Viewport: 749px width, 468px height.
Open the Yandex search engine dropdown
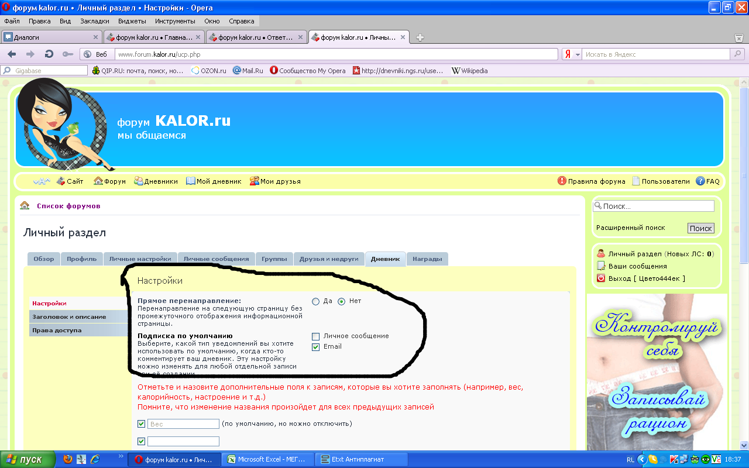[578, 54]
